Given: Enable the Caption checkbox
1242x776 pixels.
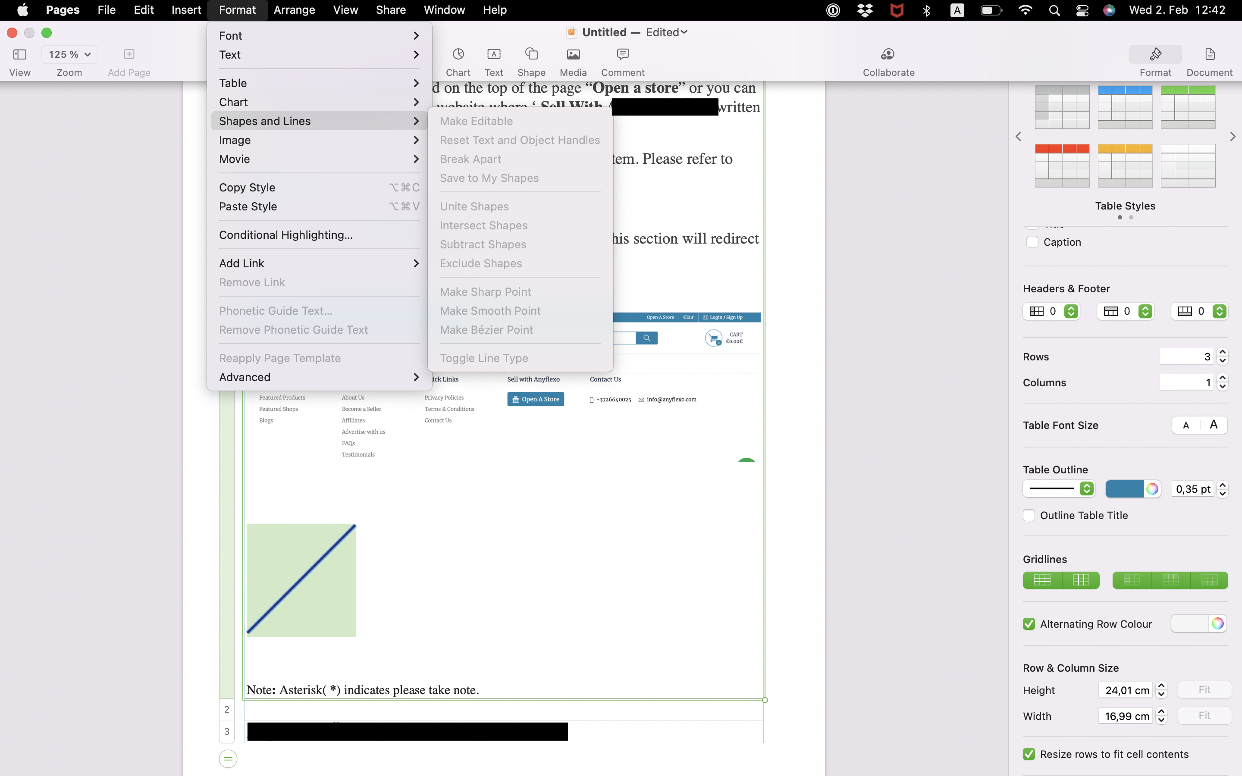Looking at the screenshot, I should click(x=1032, y=242).
